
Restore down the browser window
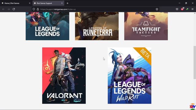pos(186,3)
